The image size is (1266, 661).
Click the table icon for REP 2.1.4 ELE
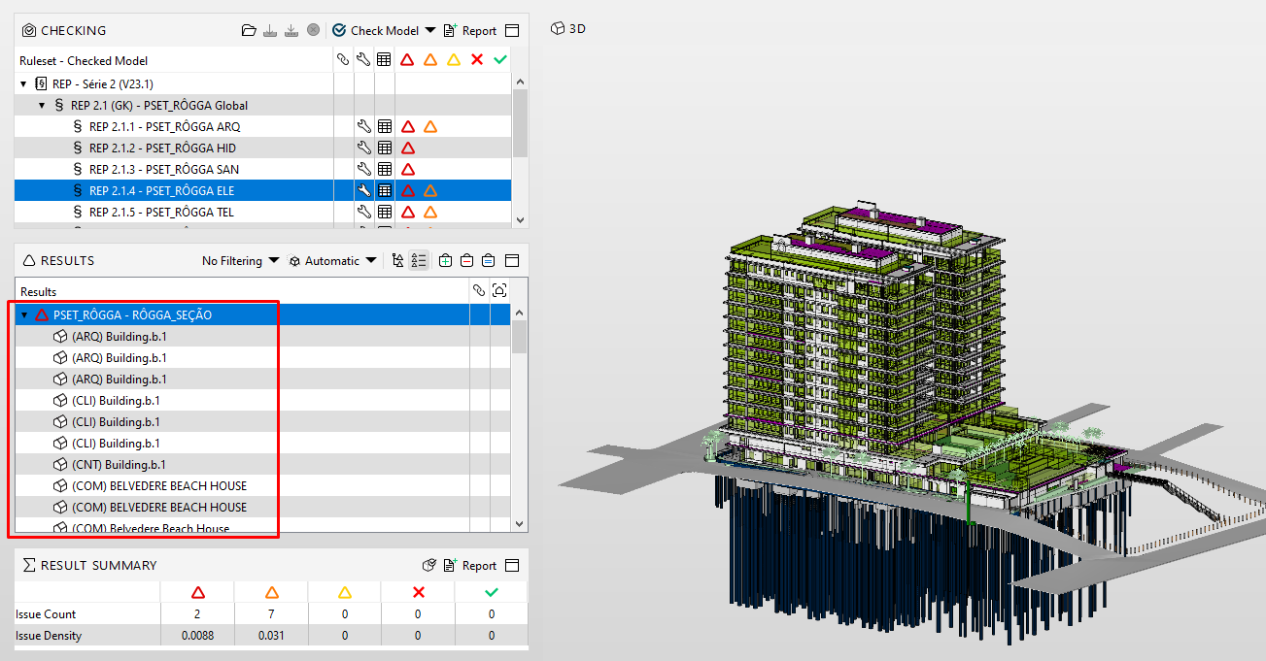click(385, 190)
